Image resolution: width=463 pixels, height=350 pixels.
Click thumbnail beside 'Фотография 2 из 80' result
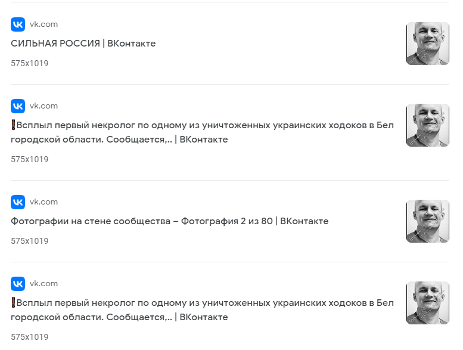(x=428, y=221)
